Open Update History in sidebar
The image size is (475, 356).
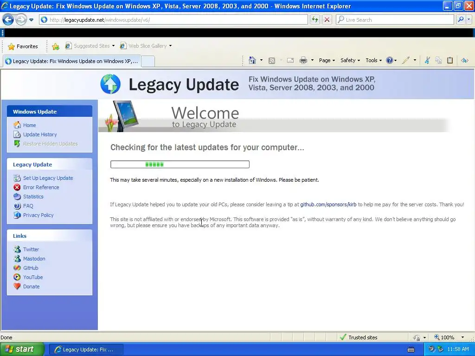40,134
